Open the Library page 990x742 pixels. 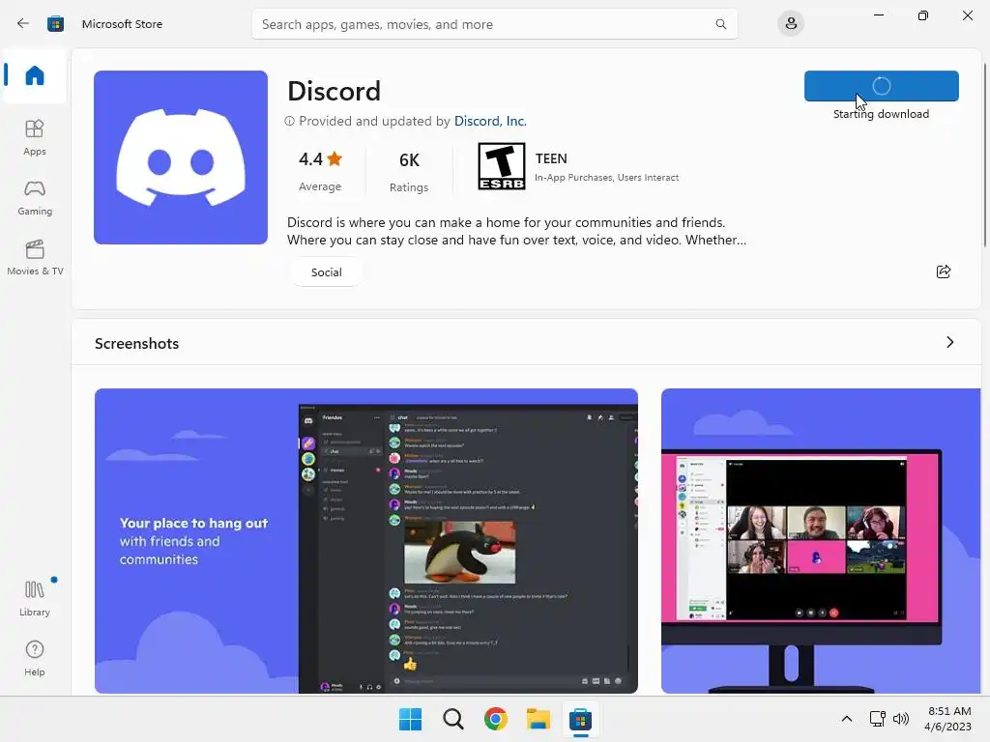tap(35, 598)
